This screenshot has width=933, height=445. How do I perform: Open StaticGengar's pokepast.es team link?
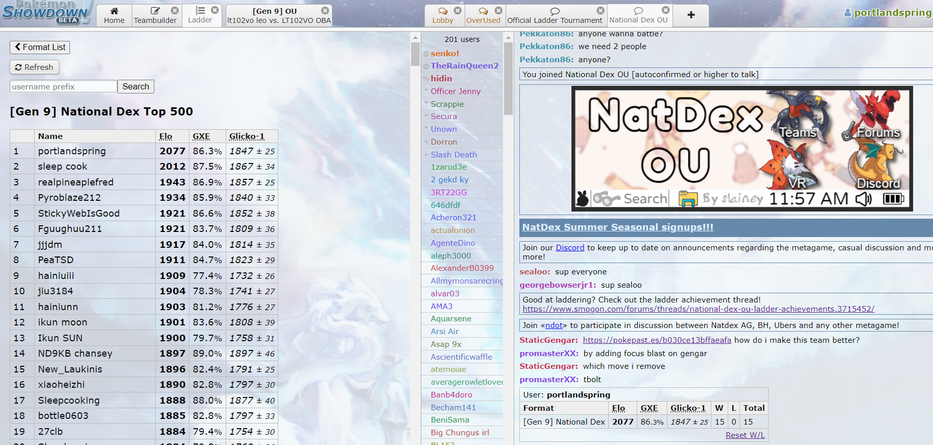coord(657,340)
